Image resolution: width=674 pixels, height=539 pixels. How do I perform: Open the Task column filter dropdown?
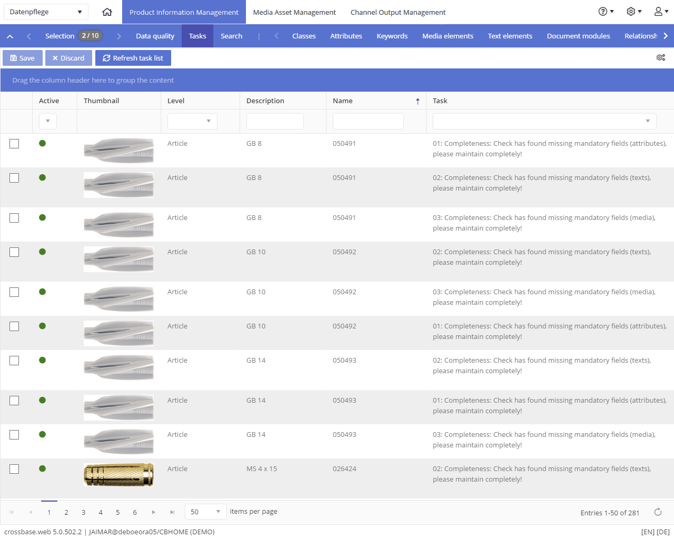[544, 121]
